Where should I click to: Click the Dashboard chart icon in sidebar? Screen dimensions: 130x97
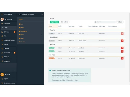click(2, 24)
